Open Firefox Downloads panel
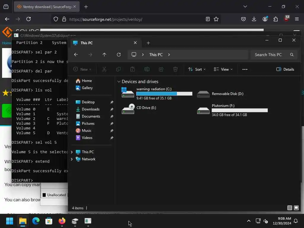 point(254,19)
